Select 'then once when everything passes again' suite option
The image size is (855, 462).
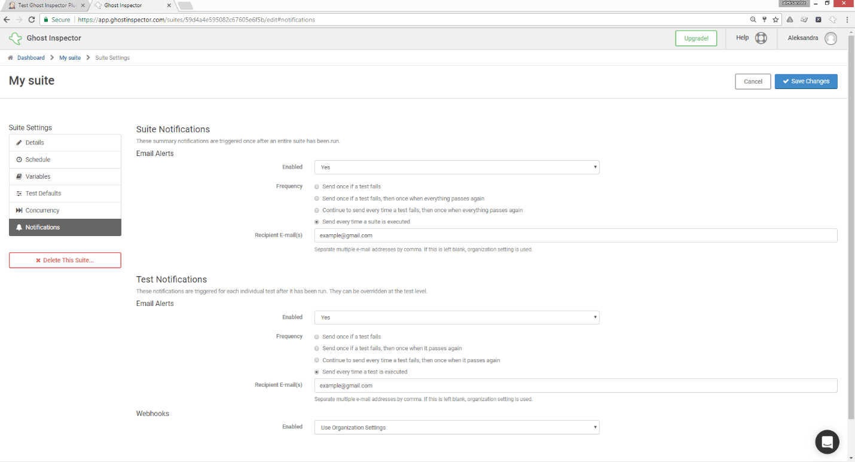tap(317, 198)
